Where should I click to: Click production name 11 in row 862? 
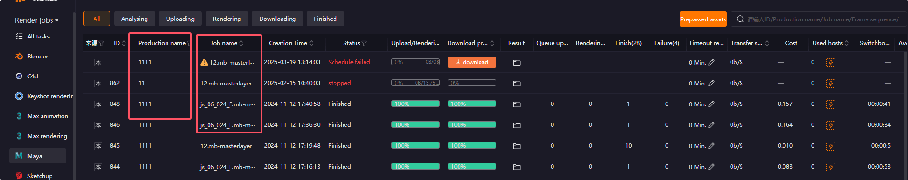coord(142,83)
